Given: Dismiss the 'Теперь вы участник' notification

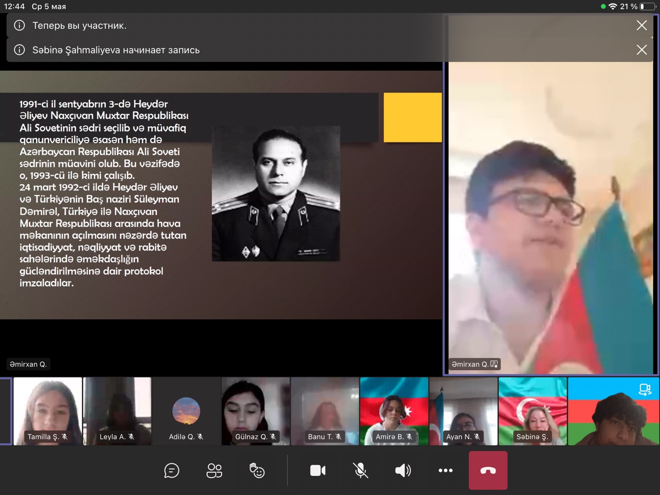Looking at the screenshot, I should pyautogui.click(x=641, y=25).
